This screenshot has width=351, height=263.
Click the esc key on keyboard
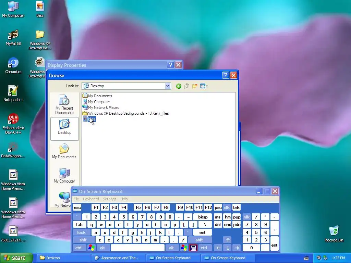coord(77,208)
